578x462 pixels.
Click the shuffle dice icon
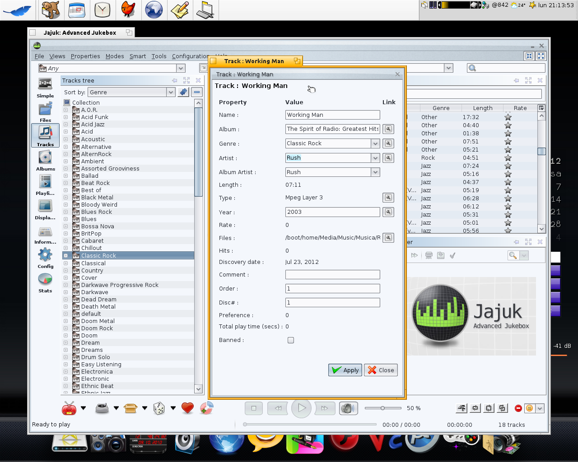point(159,408)
